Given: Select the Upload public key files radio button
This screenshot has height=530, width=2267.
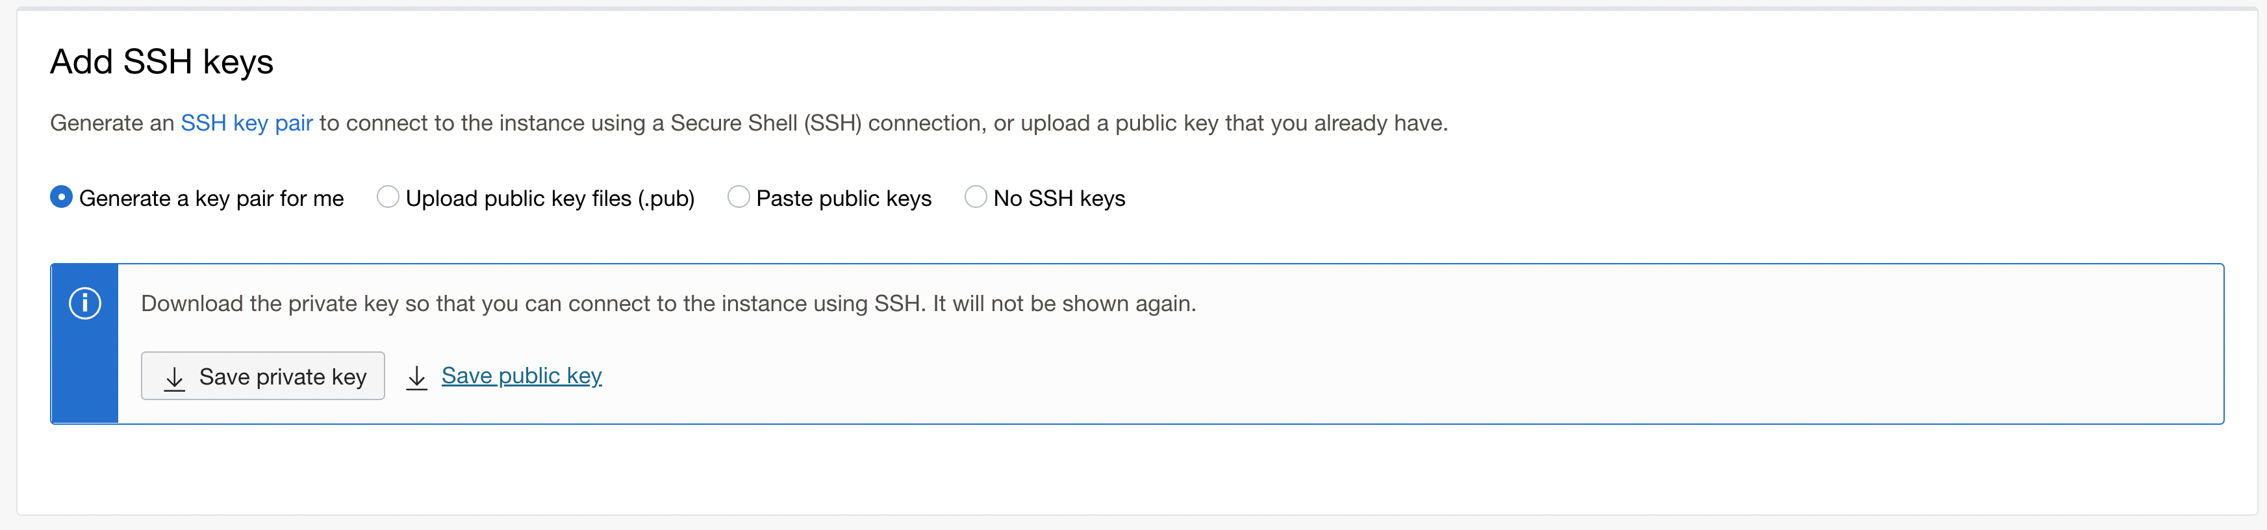Looking at the screenshot, I should click(x=387, y=197).
